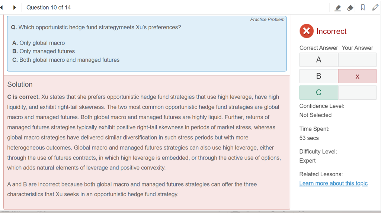Open the pencil notes tool

click(375, 7)
